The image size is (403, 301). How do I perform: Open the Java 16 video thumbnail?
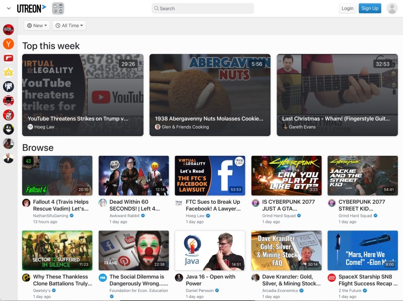click(x=210, y=250)
